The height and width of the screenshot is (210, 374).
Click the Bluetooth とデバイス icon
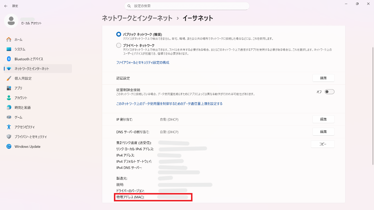9,59
